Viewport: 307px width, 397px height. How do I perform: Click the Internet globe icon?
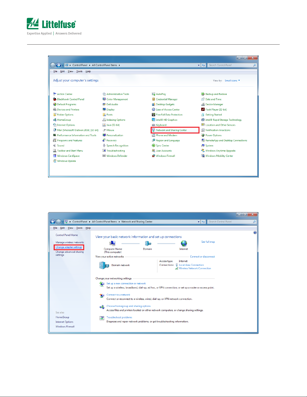coord(184,243)
